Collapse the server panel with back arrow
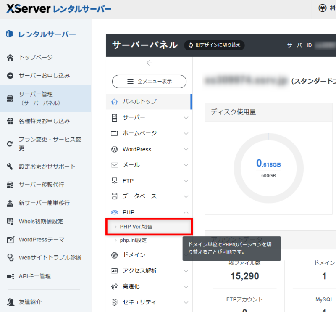 tap(149, 63)
